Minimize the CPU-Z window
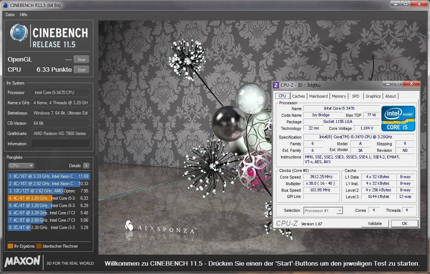 (388, 83)
